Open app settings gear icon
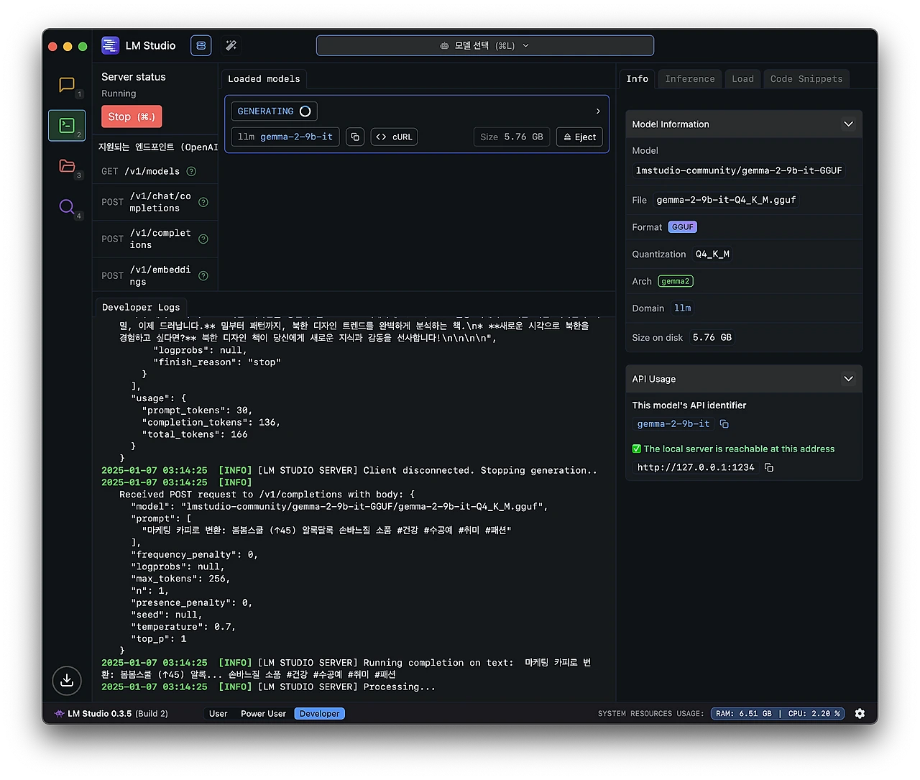920x780 pixels. click(x=860, y=713)
